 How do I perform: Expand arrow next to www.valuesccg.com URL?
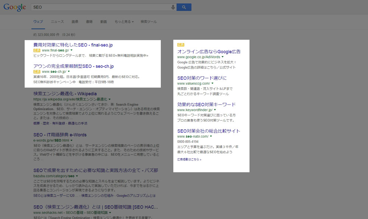click(x=213, y=83)
